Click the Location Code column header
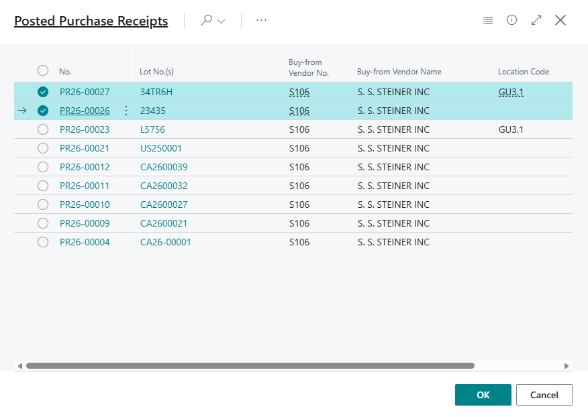Viewport: 588px width, 417px height. 524,72
